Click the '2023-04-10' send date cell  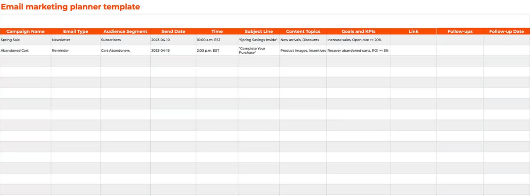tap(173, 40)
